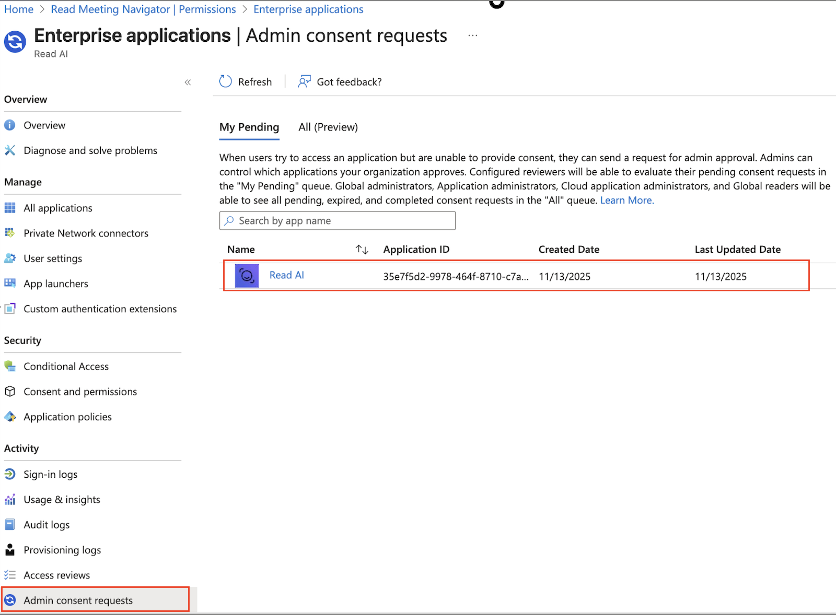Viewport: 836px width, 615px height.
Task: Click the Diagnose and solve problems wrench icon
Action: tap(10, 150)
